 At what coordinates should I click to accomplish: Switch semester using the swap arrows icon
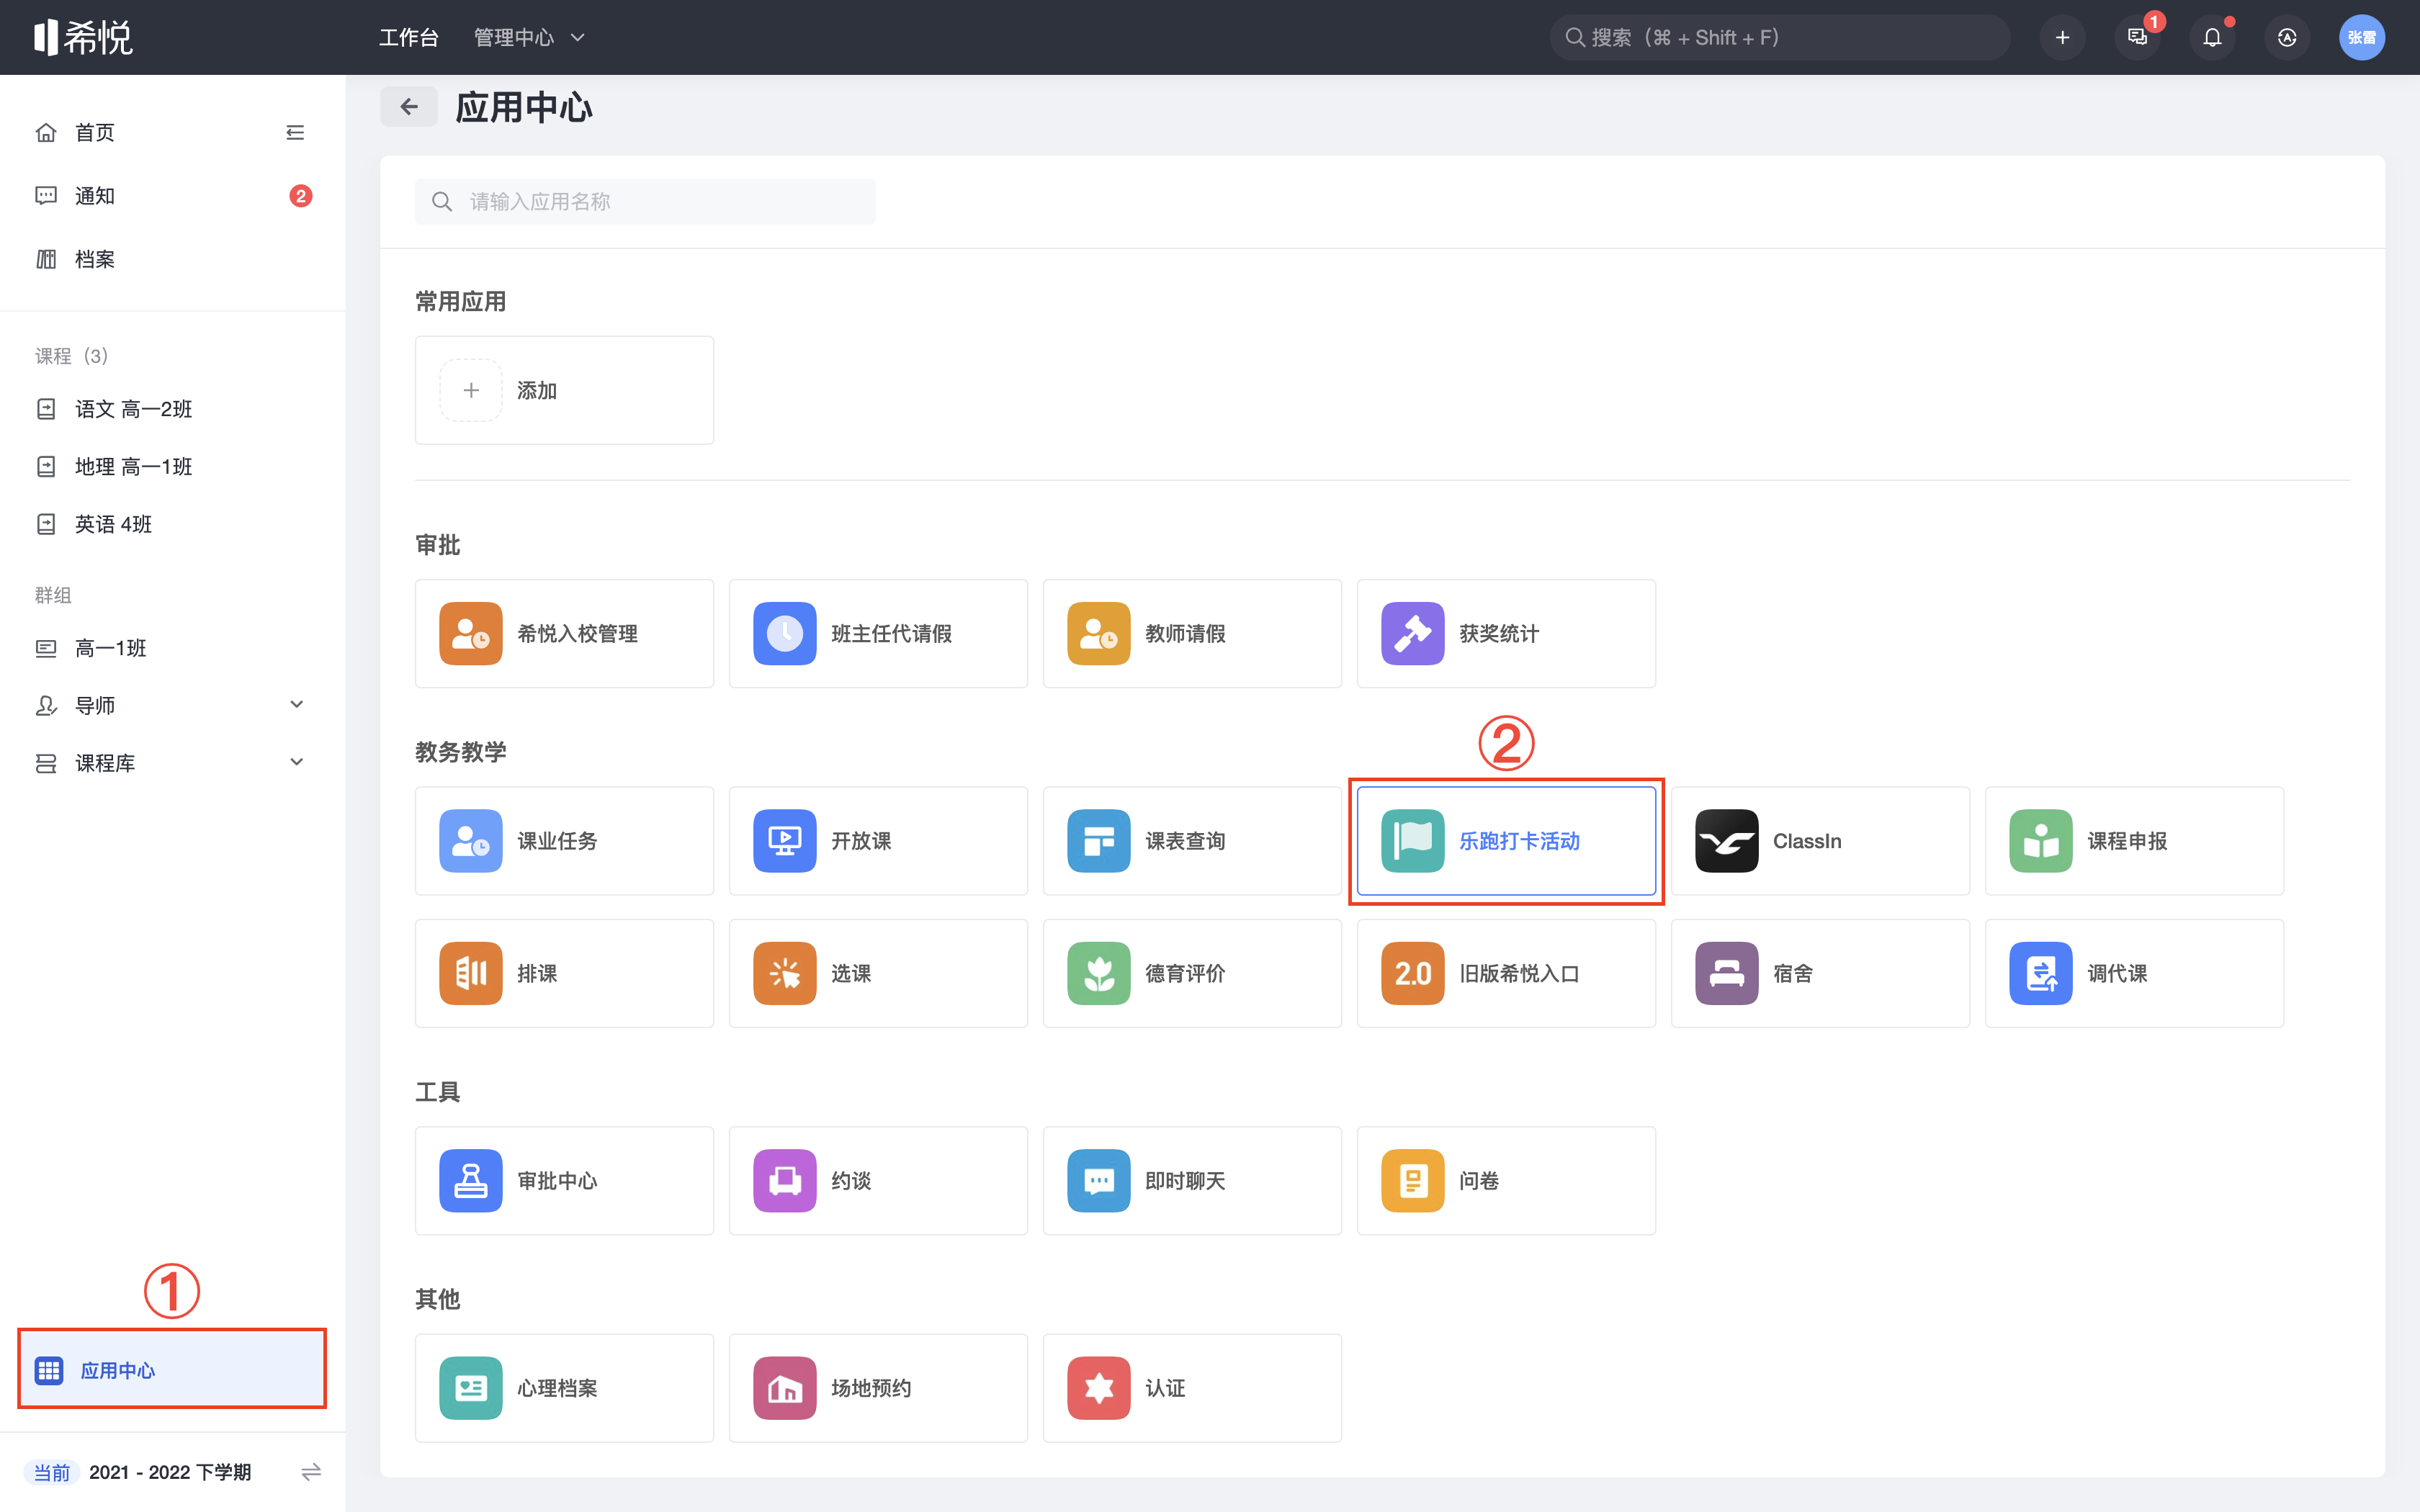pyautogui.click(x=311, y=1471)
